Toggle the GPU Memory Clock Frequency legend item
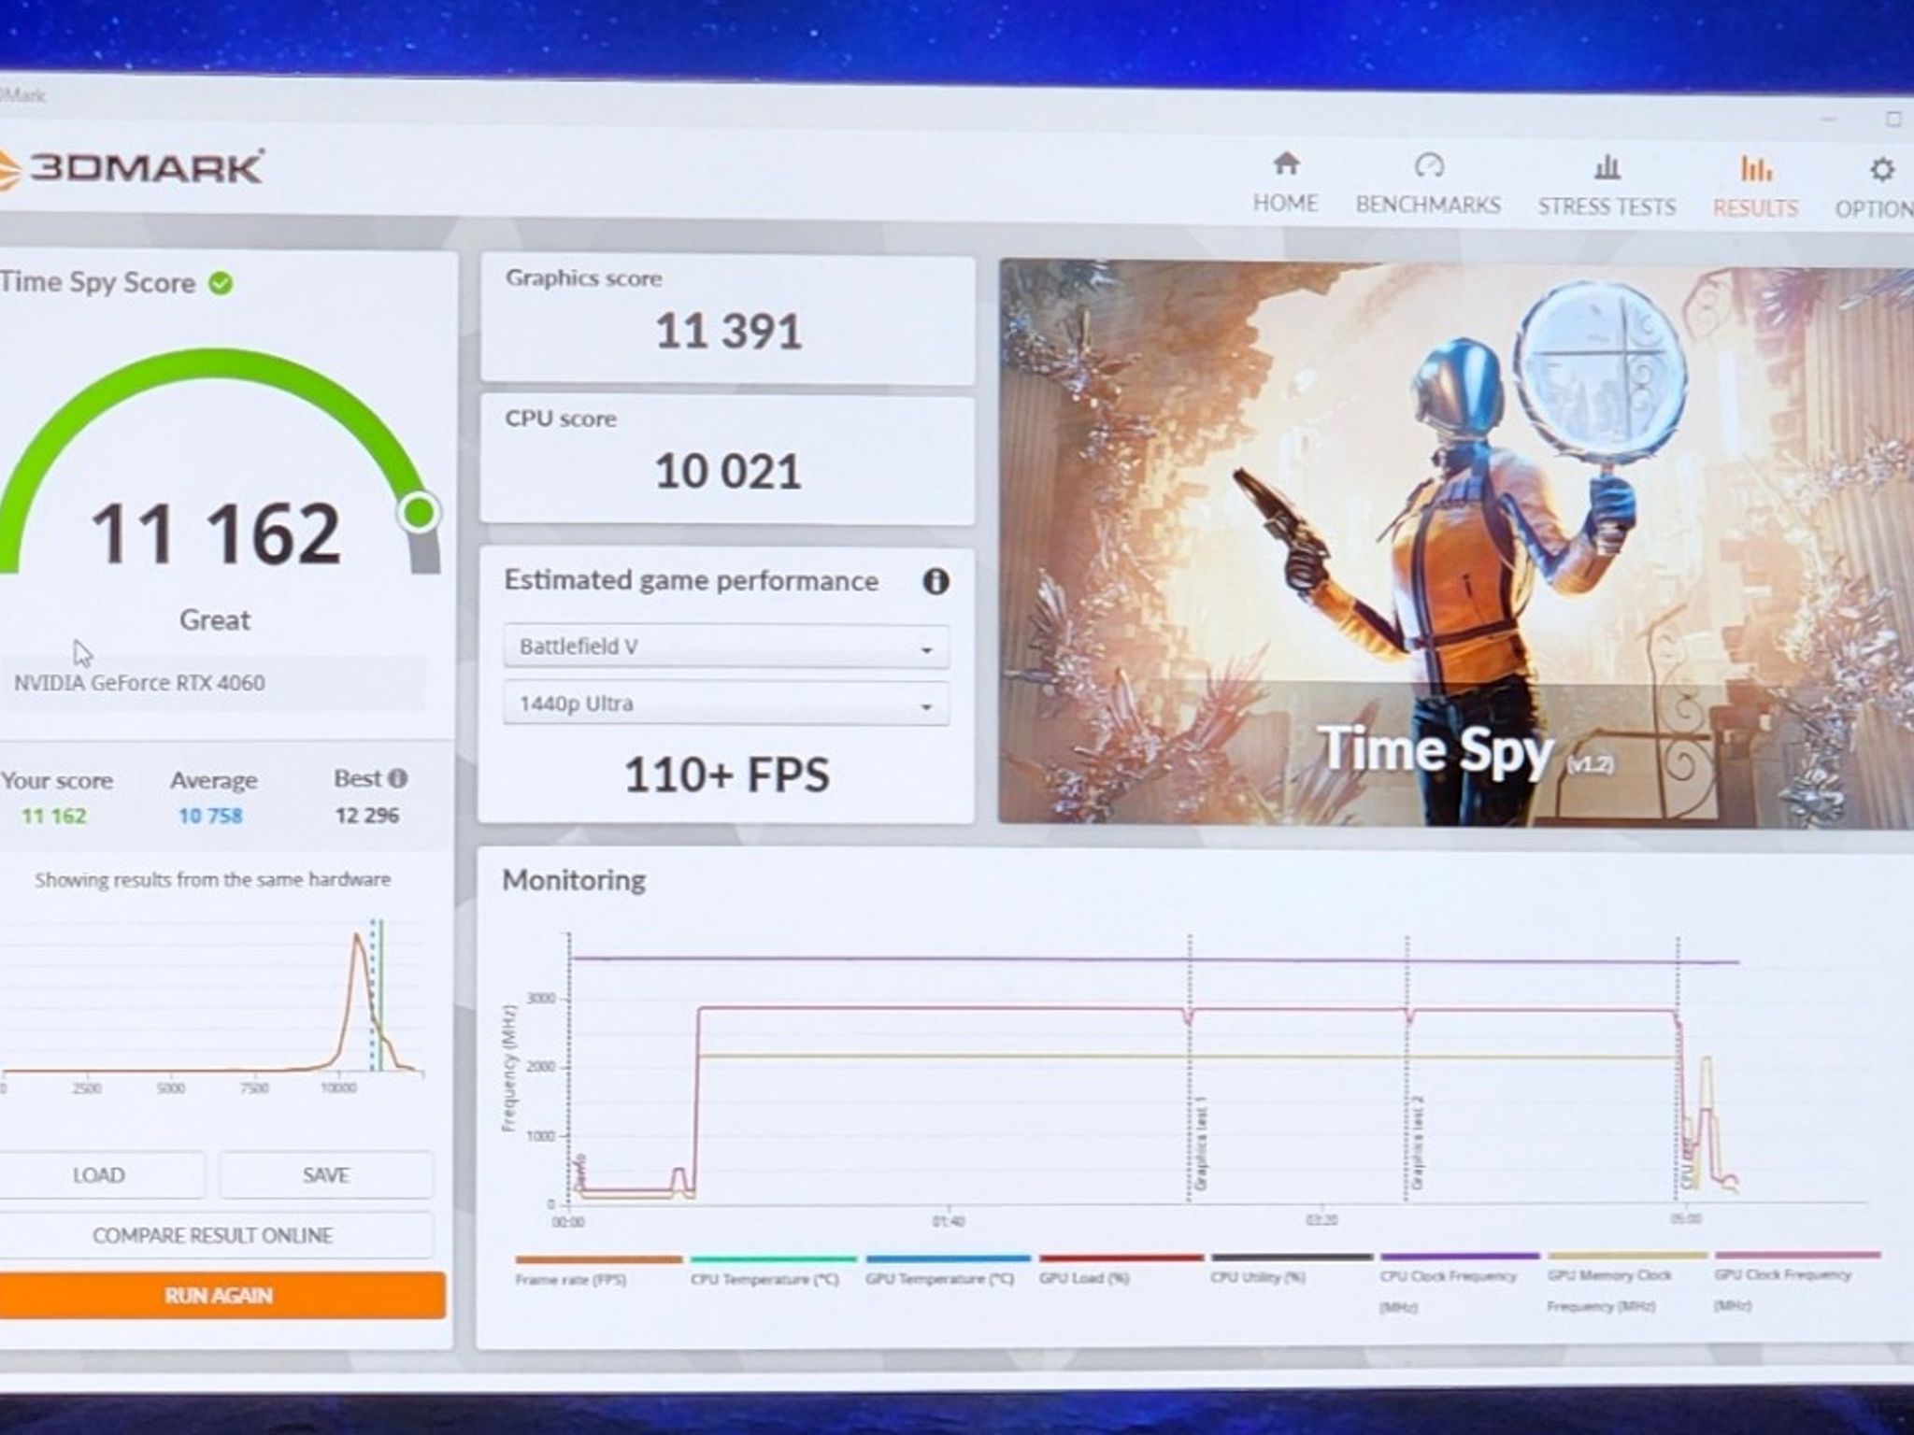This screenshot has height=1435, width=1914. pos(1627,1284)
